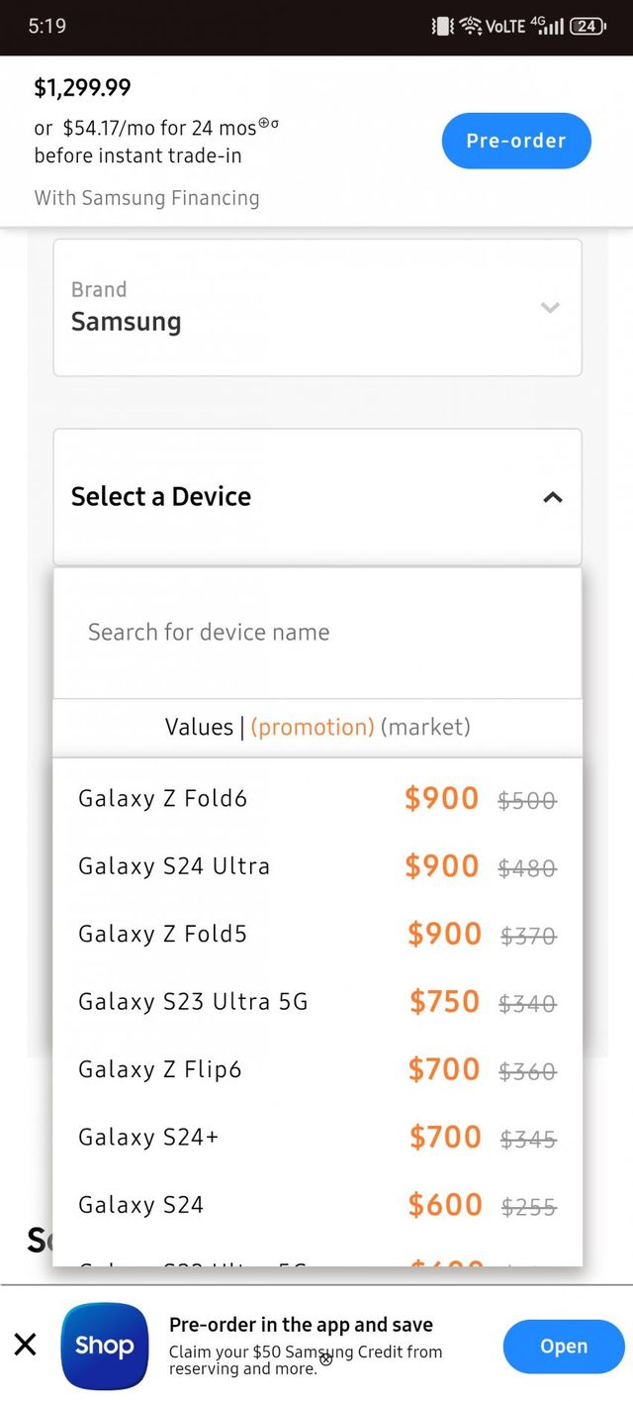Click the Search for device name field

coord(316,632)
